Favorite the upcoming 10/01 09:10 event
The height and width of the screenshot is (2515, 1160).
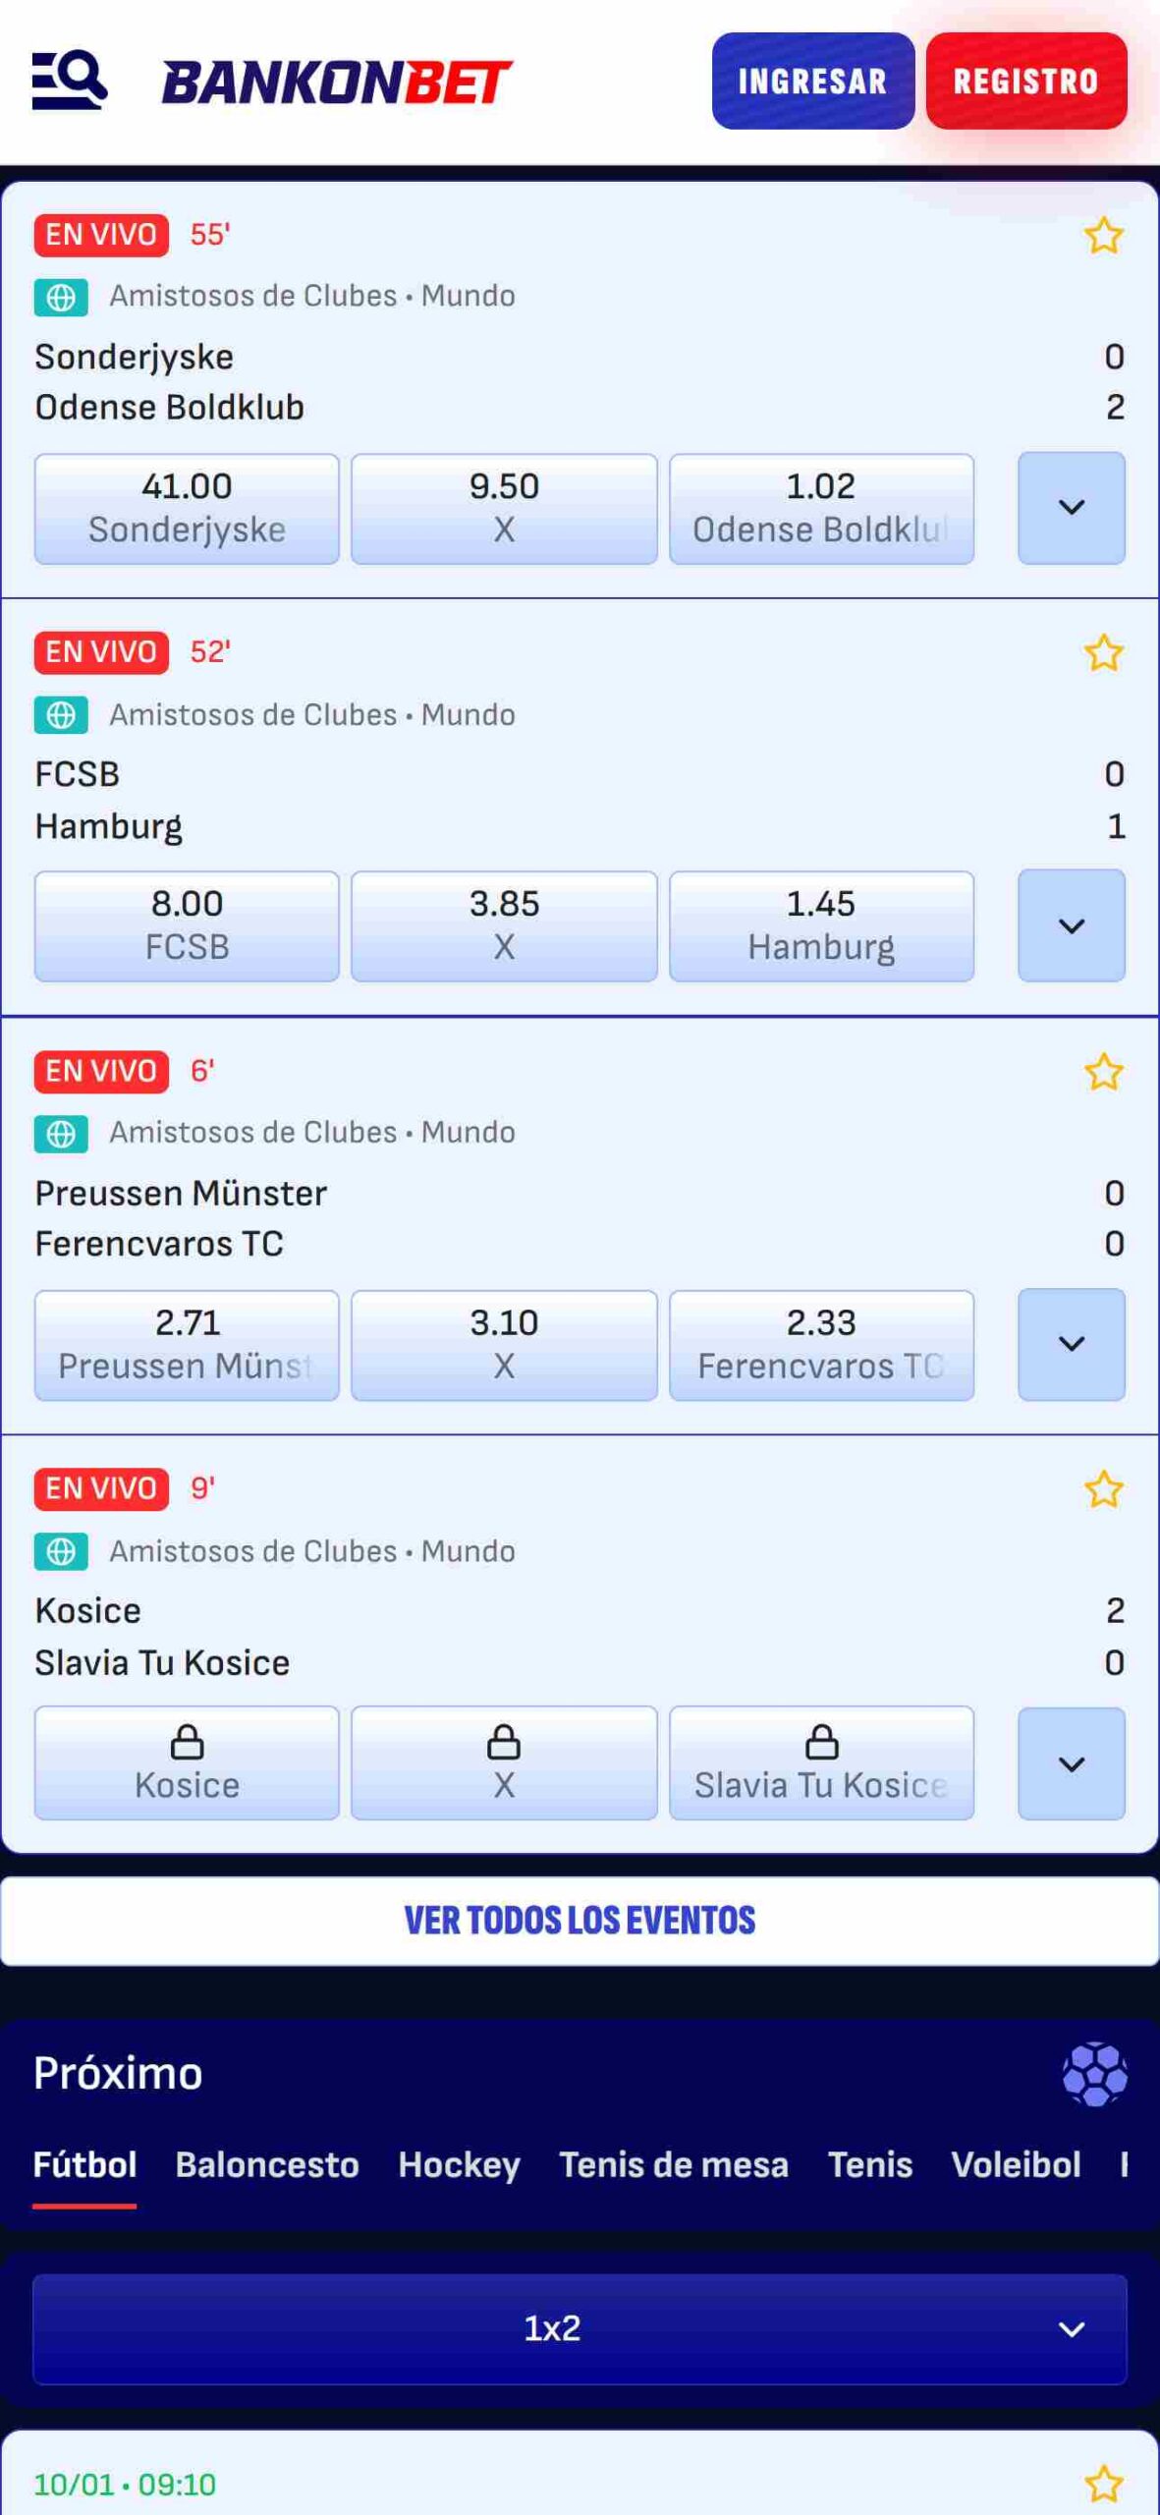click(1103, 2484)
